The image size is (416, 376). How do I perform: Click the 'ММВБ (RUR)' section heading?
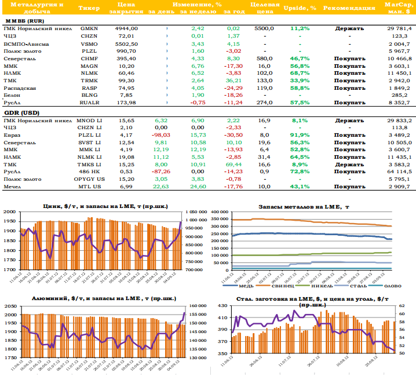pos(25,21)
